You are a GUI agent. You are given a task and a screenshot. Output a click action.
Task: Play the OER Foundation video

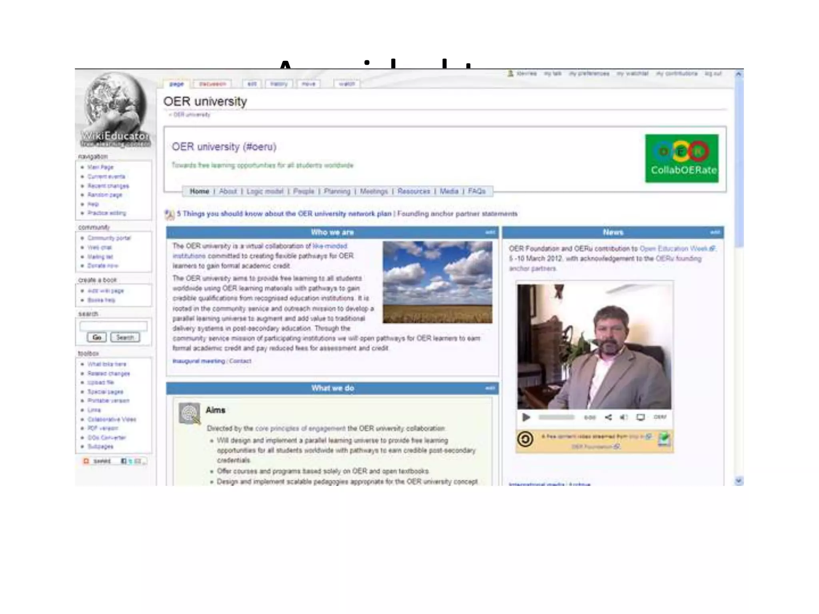tap(526, 417)
